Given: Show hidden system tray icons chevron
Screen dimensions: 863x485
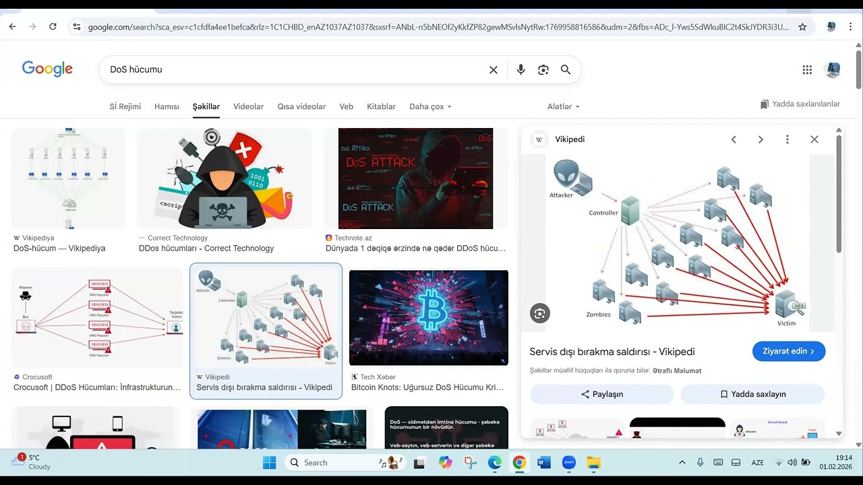Looking at the screenshot, I should (682, 463).
